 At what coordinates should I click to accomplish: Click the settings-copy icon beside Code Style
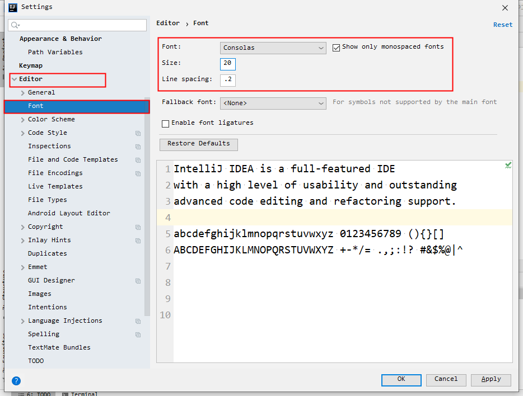click(138, 133)
